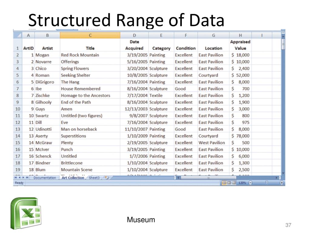Select column H header
Screen dimensions: 310x236
(240, 35)
